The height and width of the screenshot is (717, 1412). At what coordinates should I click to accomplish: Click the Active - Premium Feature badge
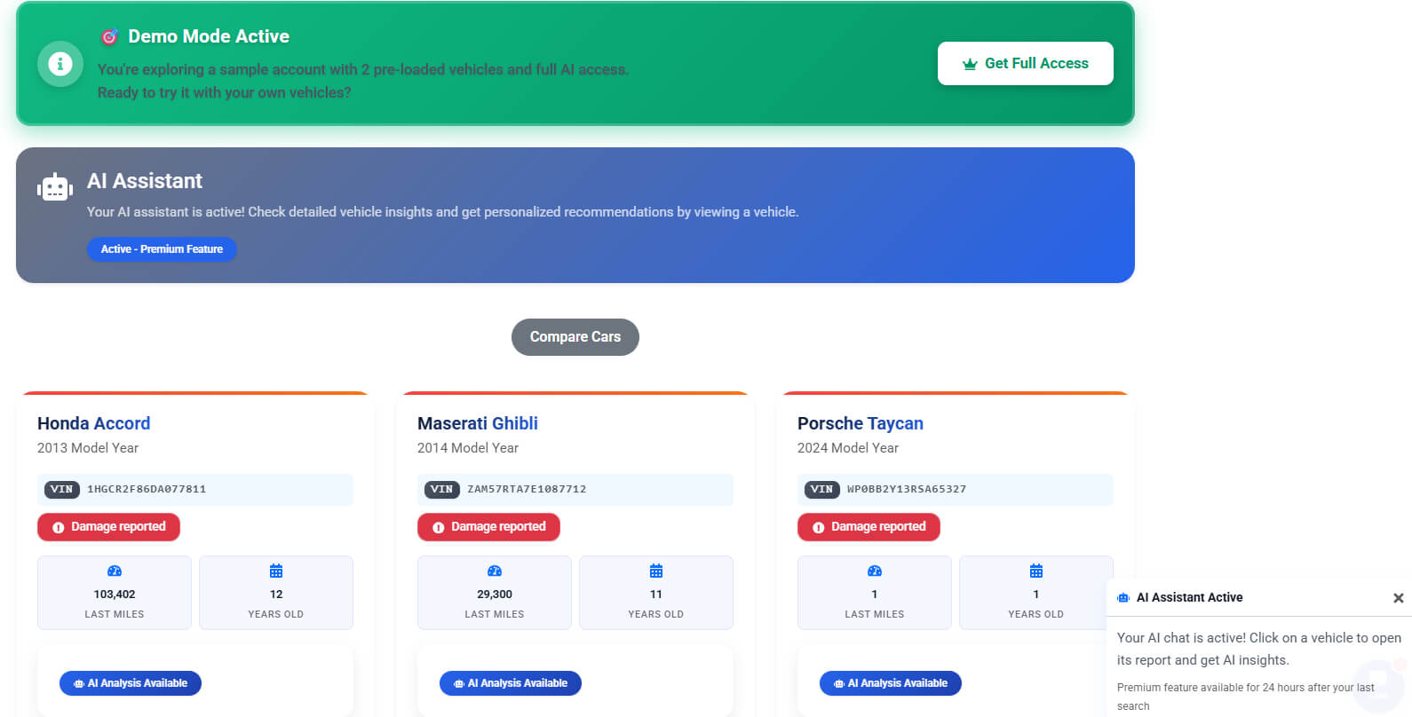[162, 249]
